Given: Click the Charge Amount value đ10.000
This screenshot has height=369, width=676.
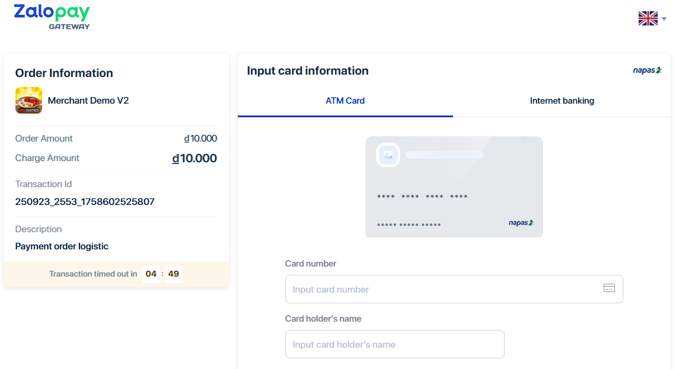Looking at the screenshot, I should 194,158.
